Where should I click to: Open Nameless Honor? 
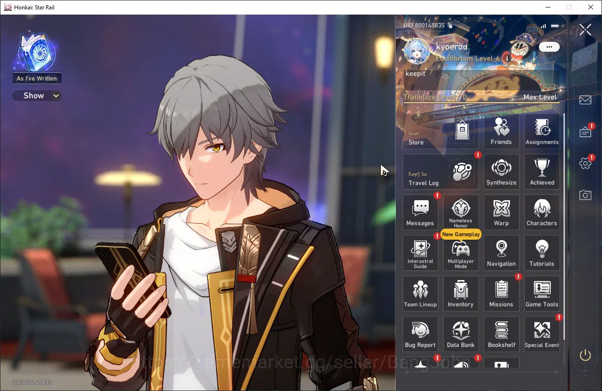[x=461, y=212]
